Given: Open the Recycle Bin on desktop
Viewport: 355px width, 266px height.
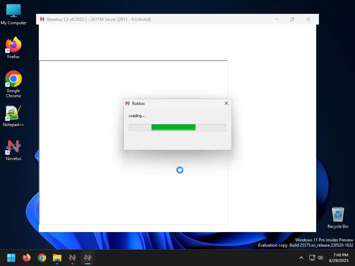Looking at the screenshot, I should 338,218.
